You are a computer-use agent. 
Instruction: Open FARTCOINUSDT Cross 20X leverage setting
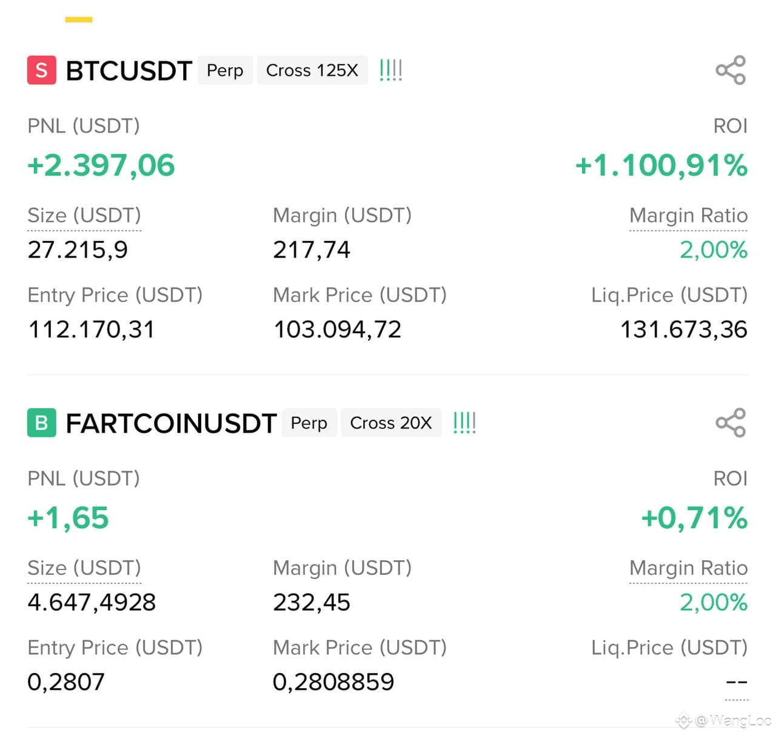pos(391,423)
